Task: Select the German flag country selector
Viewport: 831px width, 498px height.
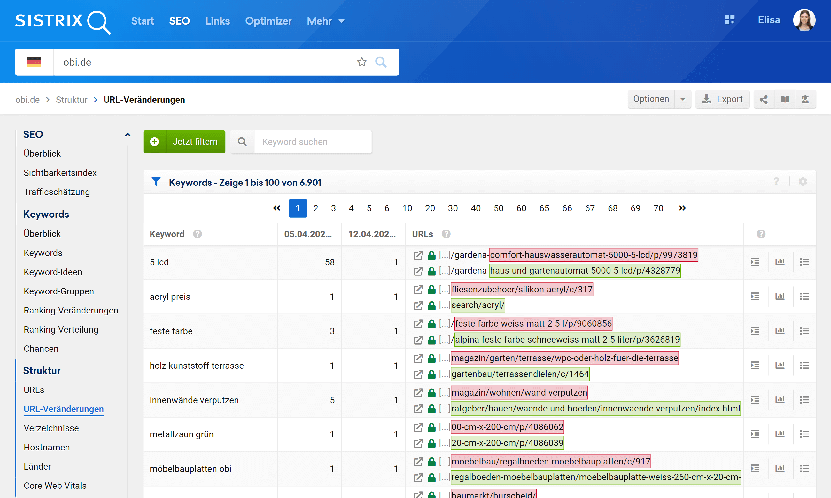Action: pos(34,62)
